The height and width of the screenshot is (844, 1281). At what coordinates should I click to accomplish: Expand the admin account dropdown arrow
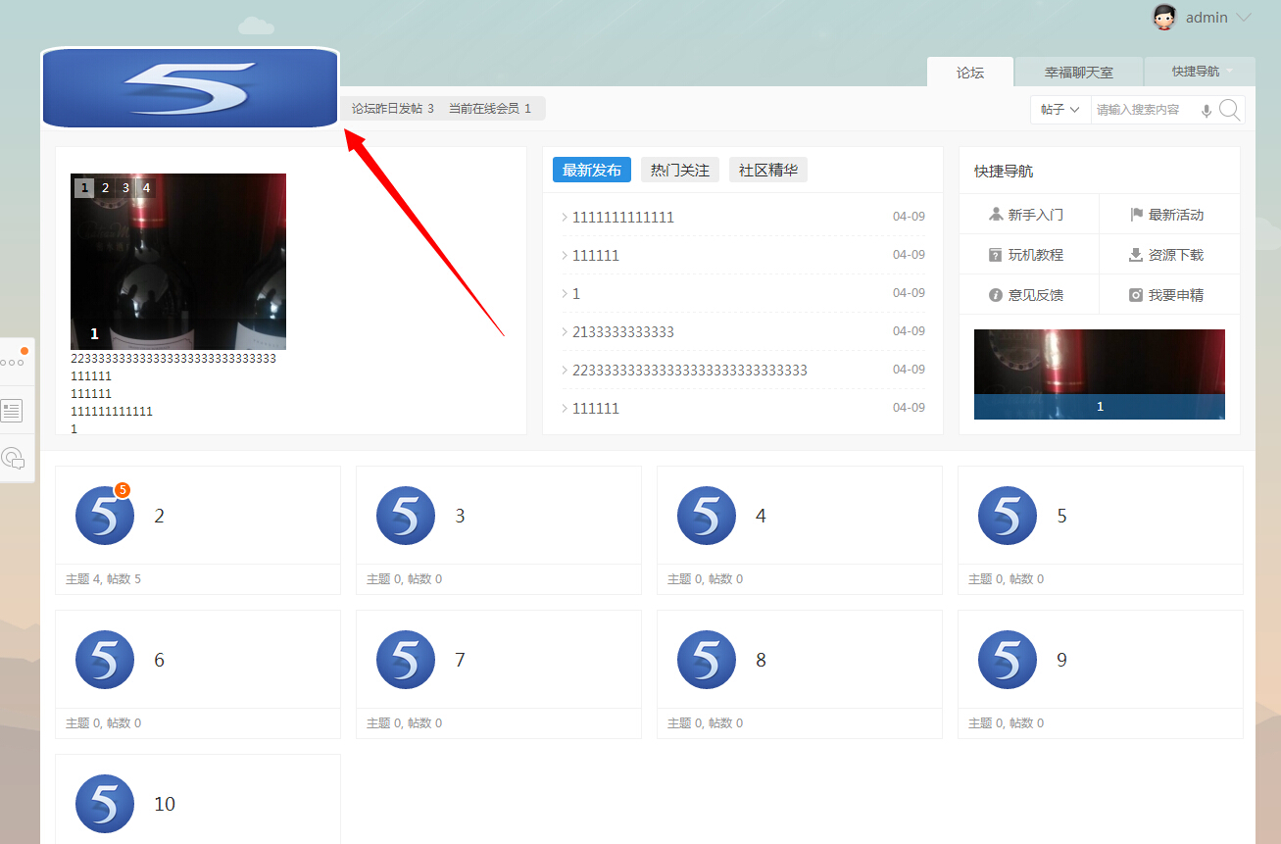pyautogui.click(x=1245, y=18)
